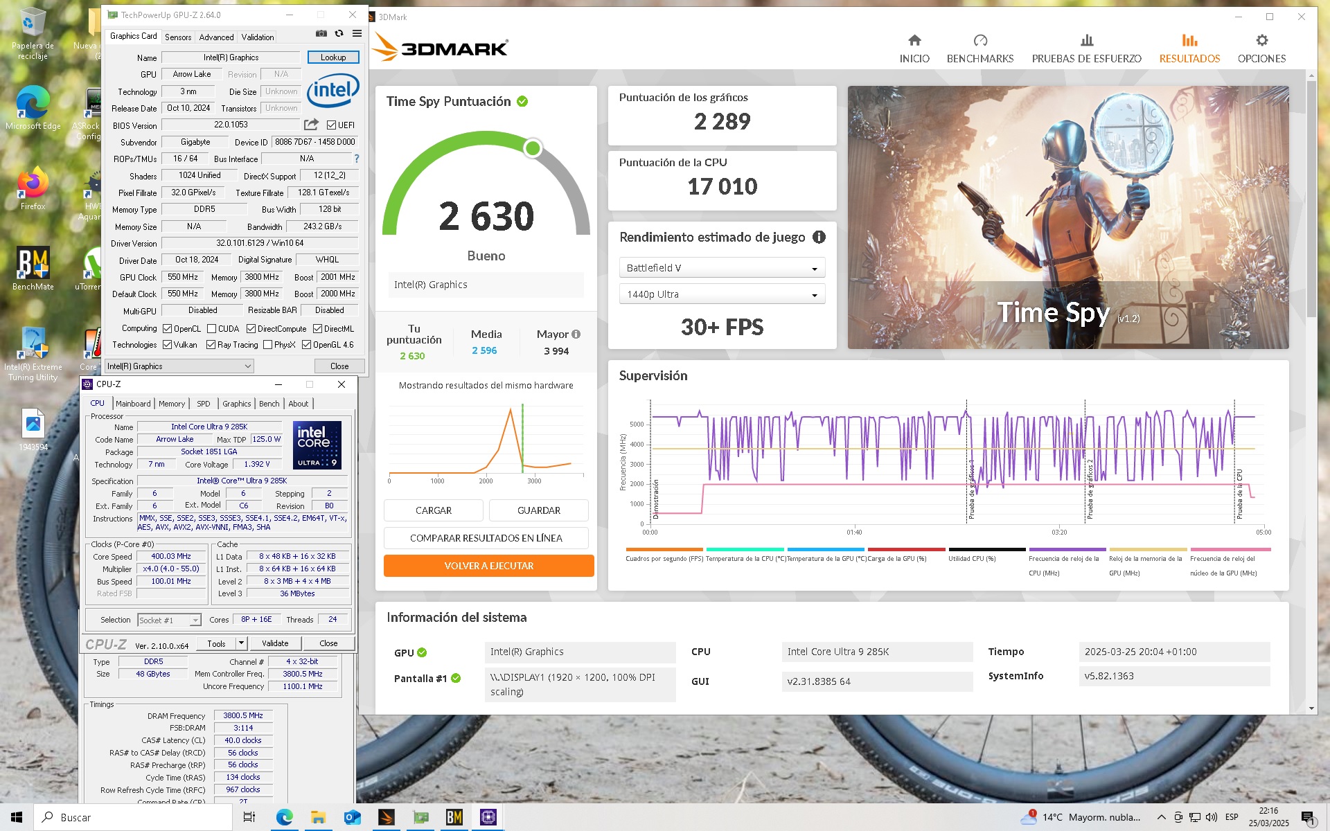Click Intel logo in GPU-Z
The height and width of the screenshot is (831, 1330).
point(333,90)
